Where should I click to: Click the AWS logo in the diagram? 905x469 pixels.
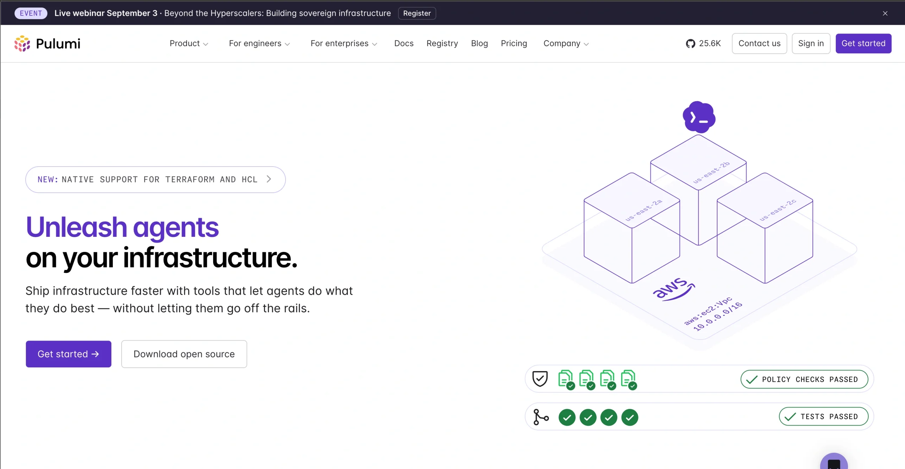pyautogui.click(x=673, y=289)
